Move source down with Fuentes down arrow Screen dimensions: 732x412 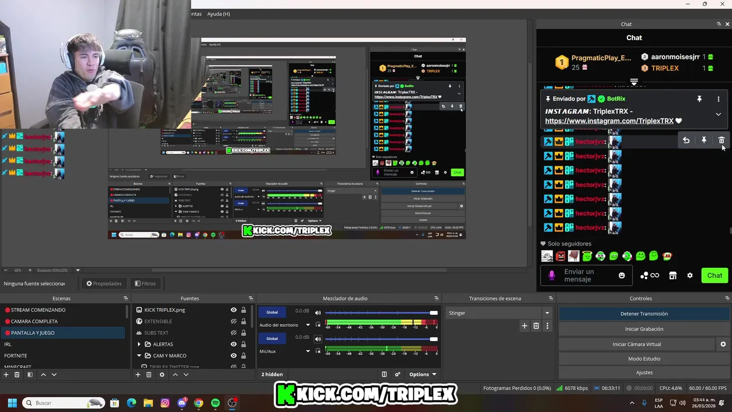(x=186, y=374)
